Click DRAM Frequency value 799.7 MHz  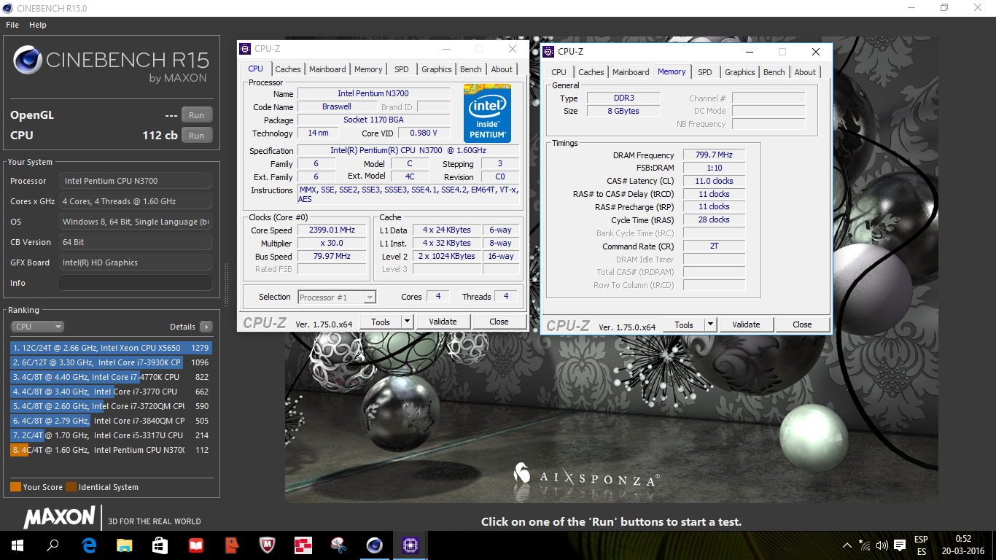(715, 155)
